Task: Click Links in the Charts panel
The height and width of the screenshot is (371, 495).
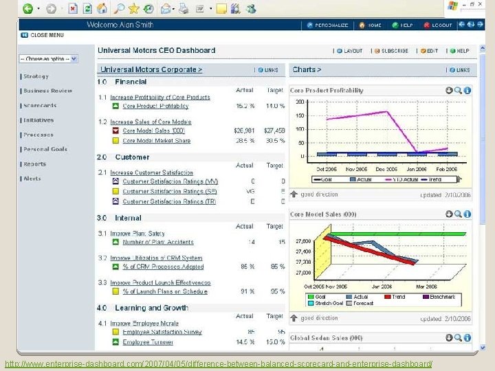Action: (x=460, y=70)
